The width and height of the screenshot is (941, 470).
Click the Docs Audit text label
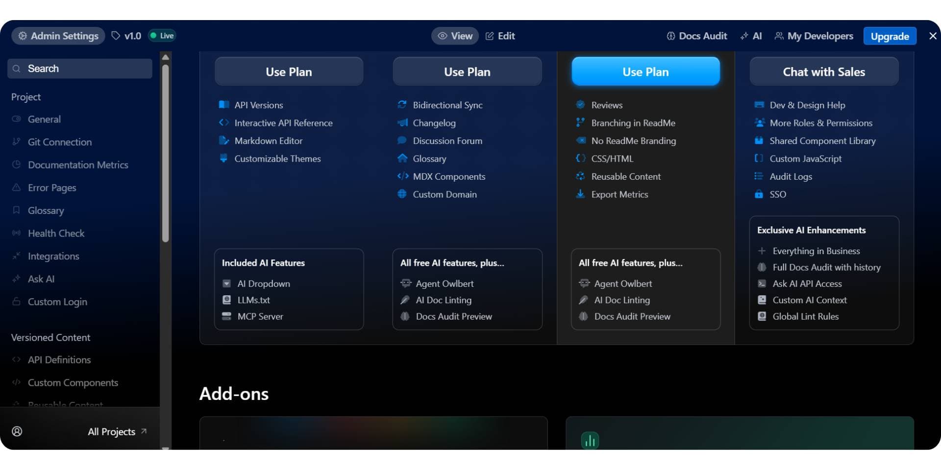coord(703,36)
